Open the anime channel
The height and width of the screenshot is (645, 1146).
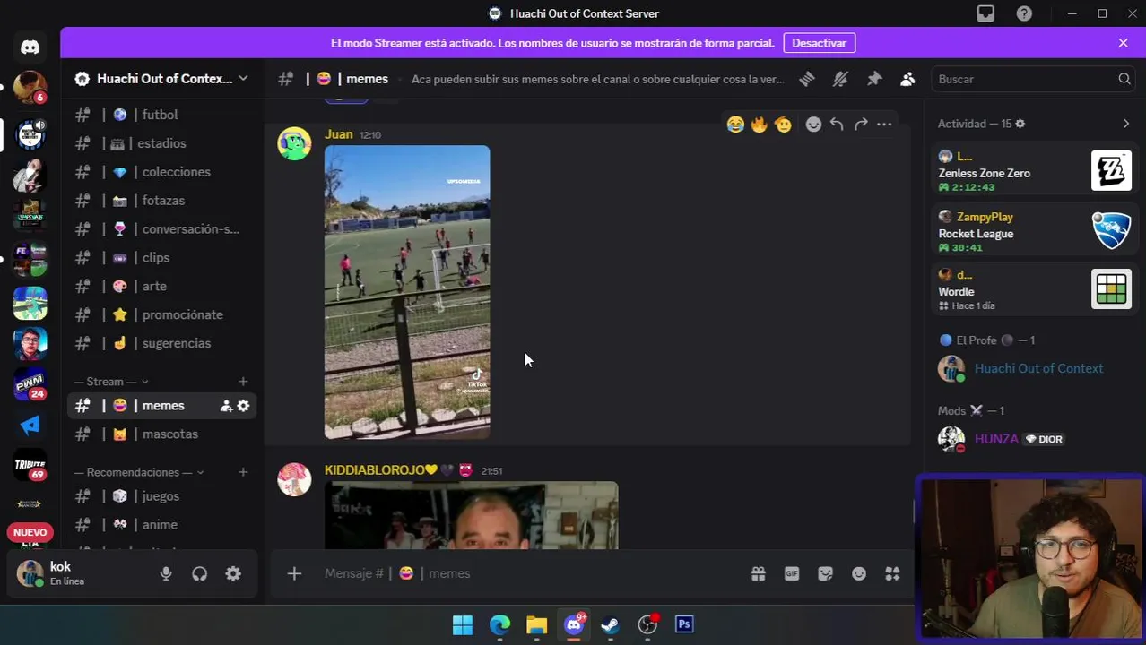coord(161,525)
